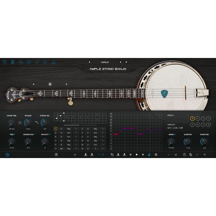The width and height of the screenshot is (216, 216).
Task: Click the Strum Time knob
Action: click(x=11, y=122)
